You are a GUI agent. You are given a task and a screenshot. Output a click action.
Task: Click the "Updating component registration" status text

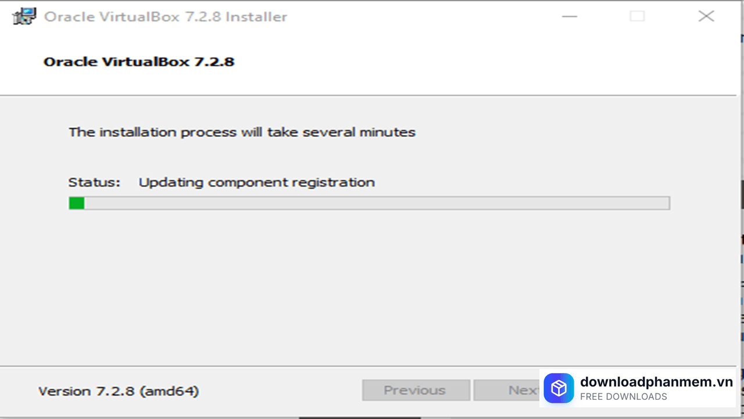[256, 182]
